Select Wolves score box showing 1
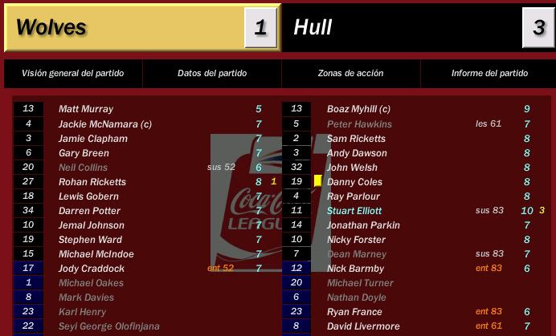Image resolution: width=556 pixels, height=336 pixels. point(260,27)
